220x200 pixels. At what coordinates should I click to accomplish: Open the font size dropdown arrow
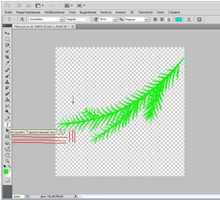click(115, 20)
